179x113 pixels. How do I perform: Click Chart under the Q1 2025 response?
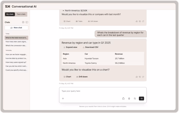coord(67,77)
